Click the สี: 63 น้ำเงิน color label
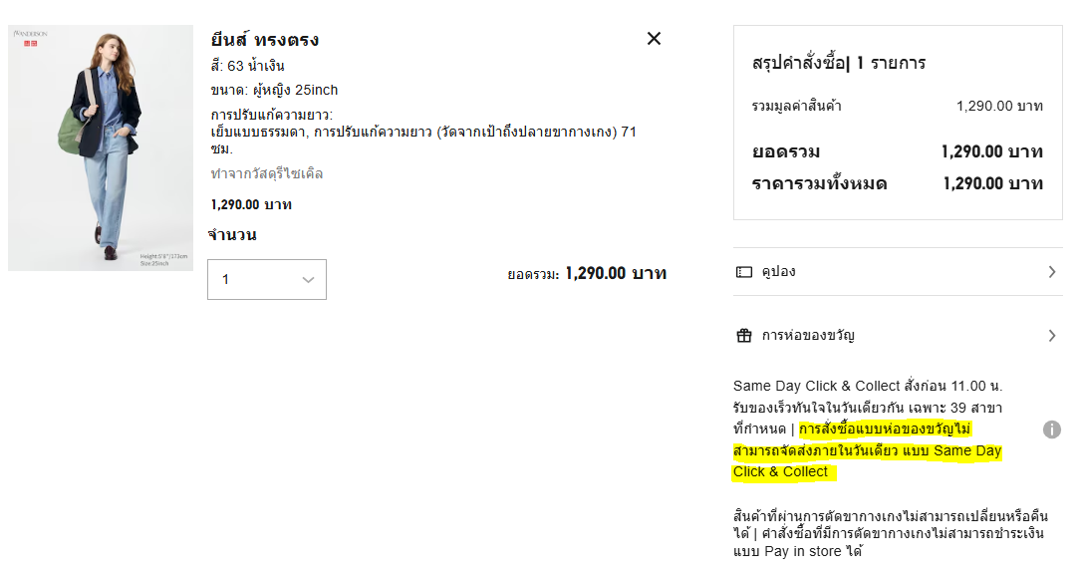This screenshot has width=1078, height=575. tap(251, 65)
